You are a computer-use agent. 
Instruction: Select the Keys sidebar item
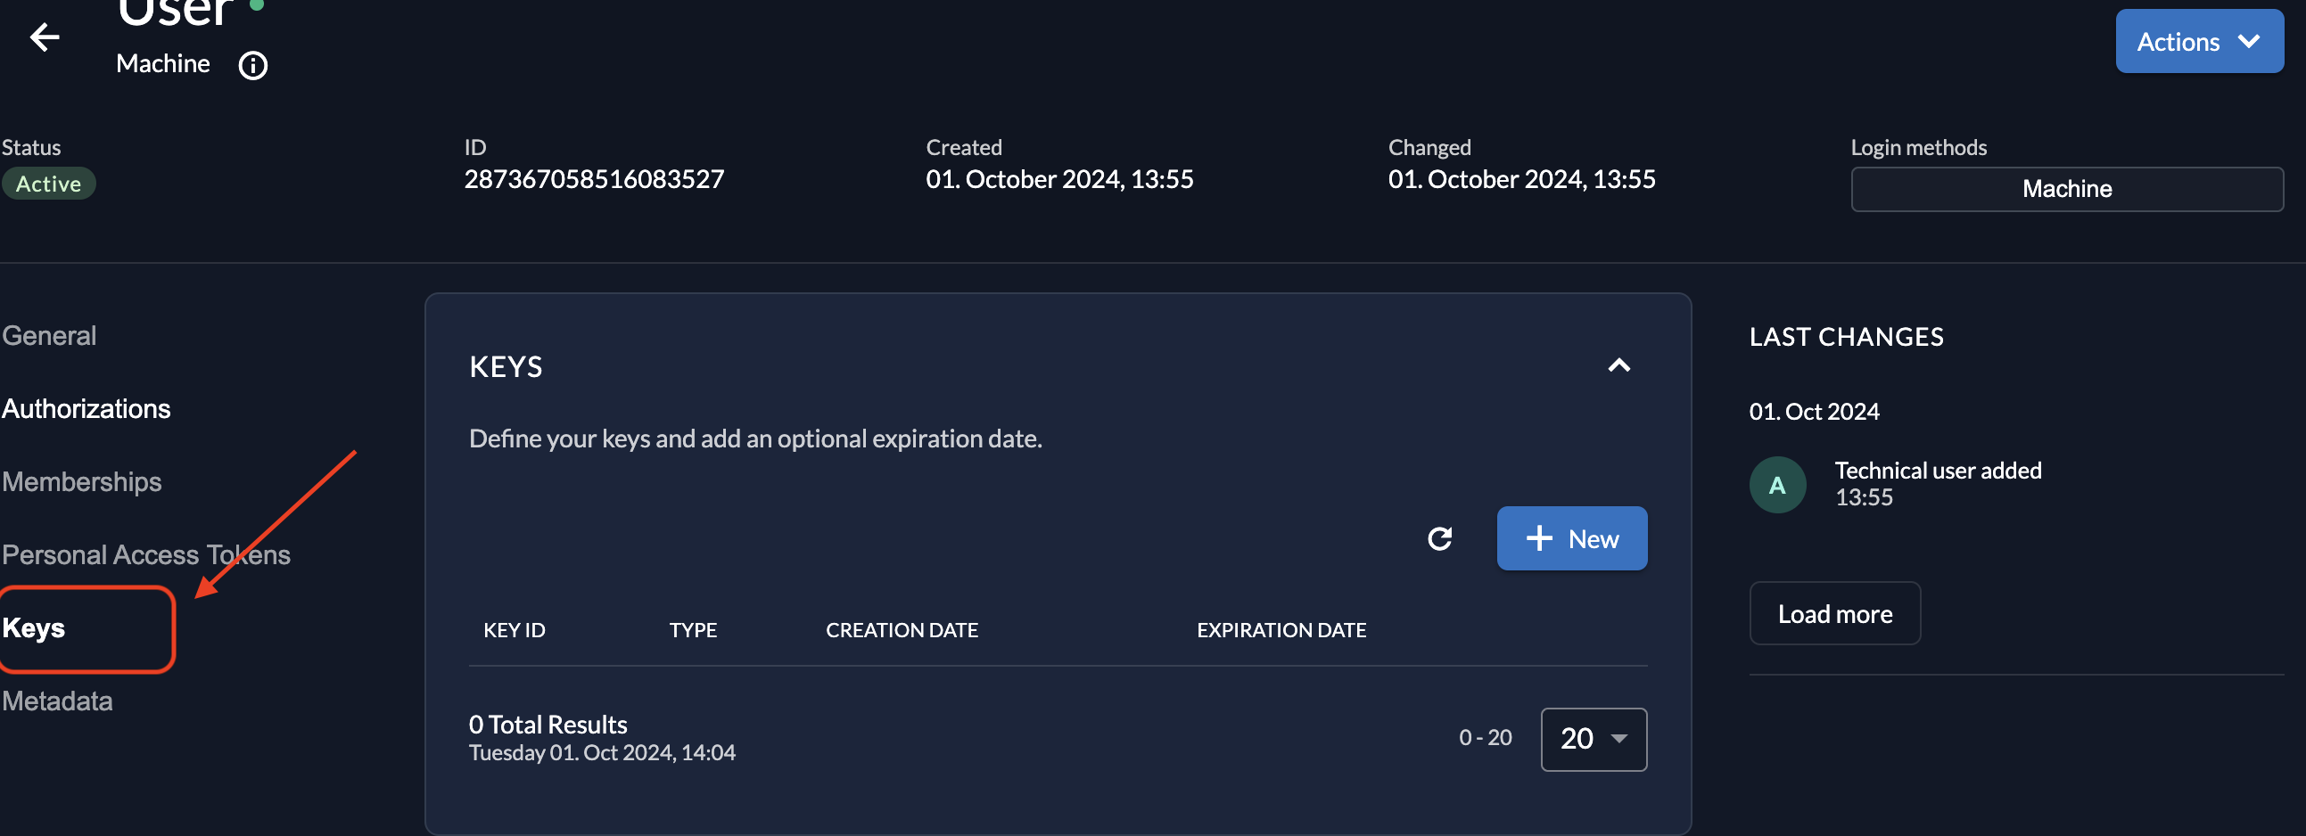coord(34,628)
